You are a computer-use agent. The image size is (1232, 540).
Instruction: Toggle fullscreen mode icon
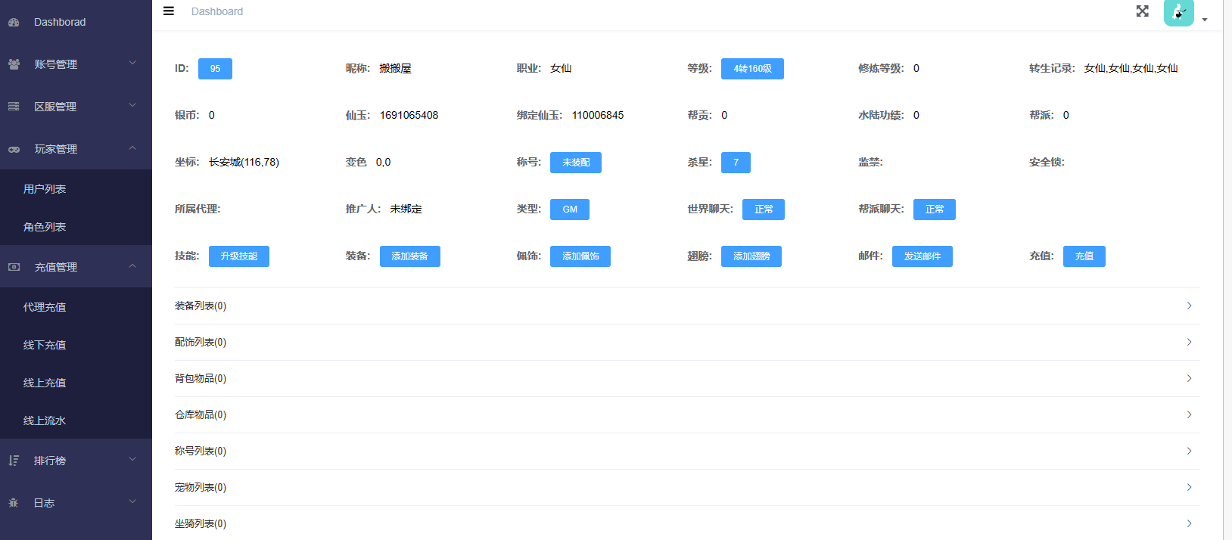[x=1142, y=11]
